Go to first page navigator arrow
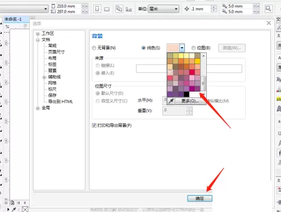 19,202
